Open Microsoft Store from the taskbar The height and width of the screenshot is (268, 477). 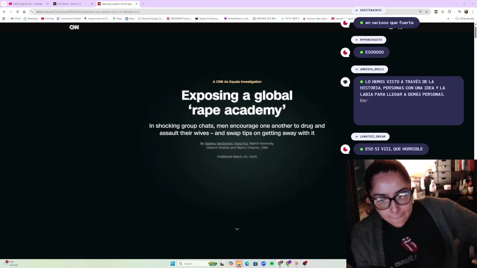pyautogui.click(x=255, y=264)
